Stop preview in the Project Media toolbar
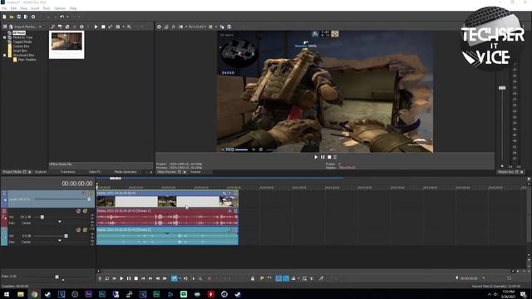The width and height of the screenshot is (532, 299). click(x=103, y=27)
